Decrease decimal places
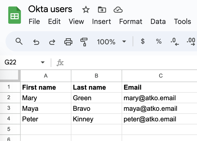Image resolution: width=197 pixels, height=141 pixels. pos(174,42)
